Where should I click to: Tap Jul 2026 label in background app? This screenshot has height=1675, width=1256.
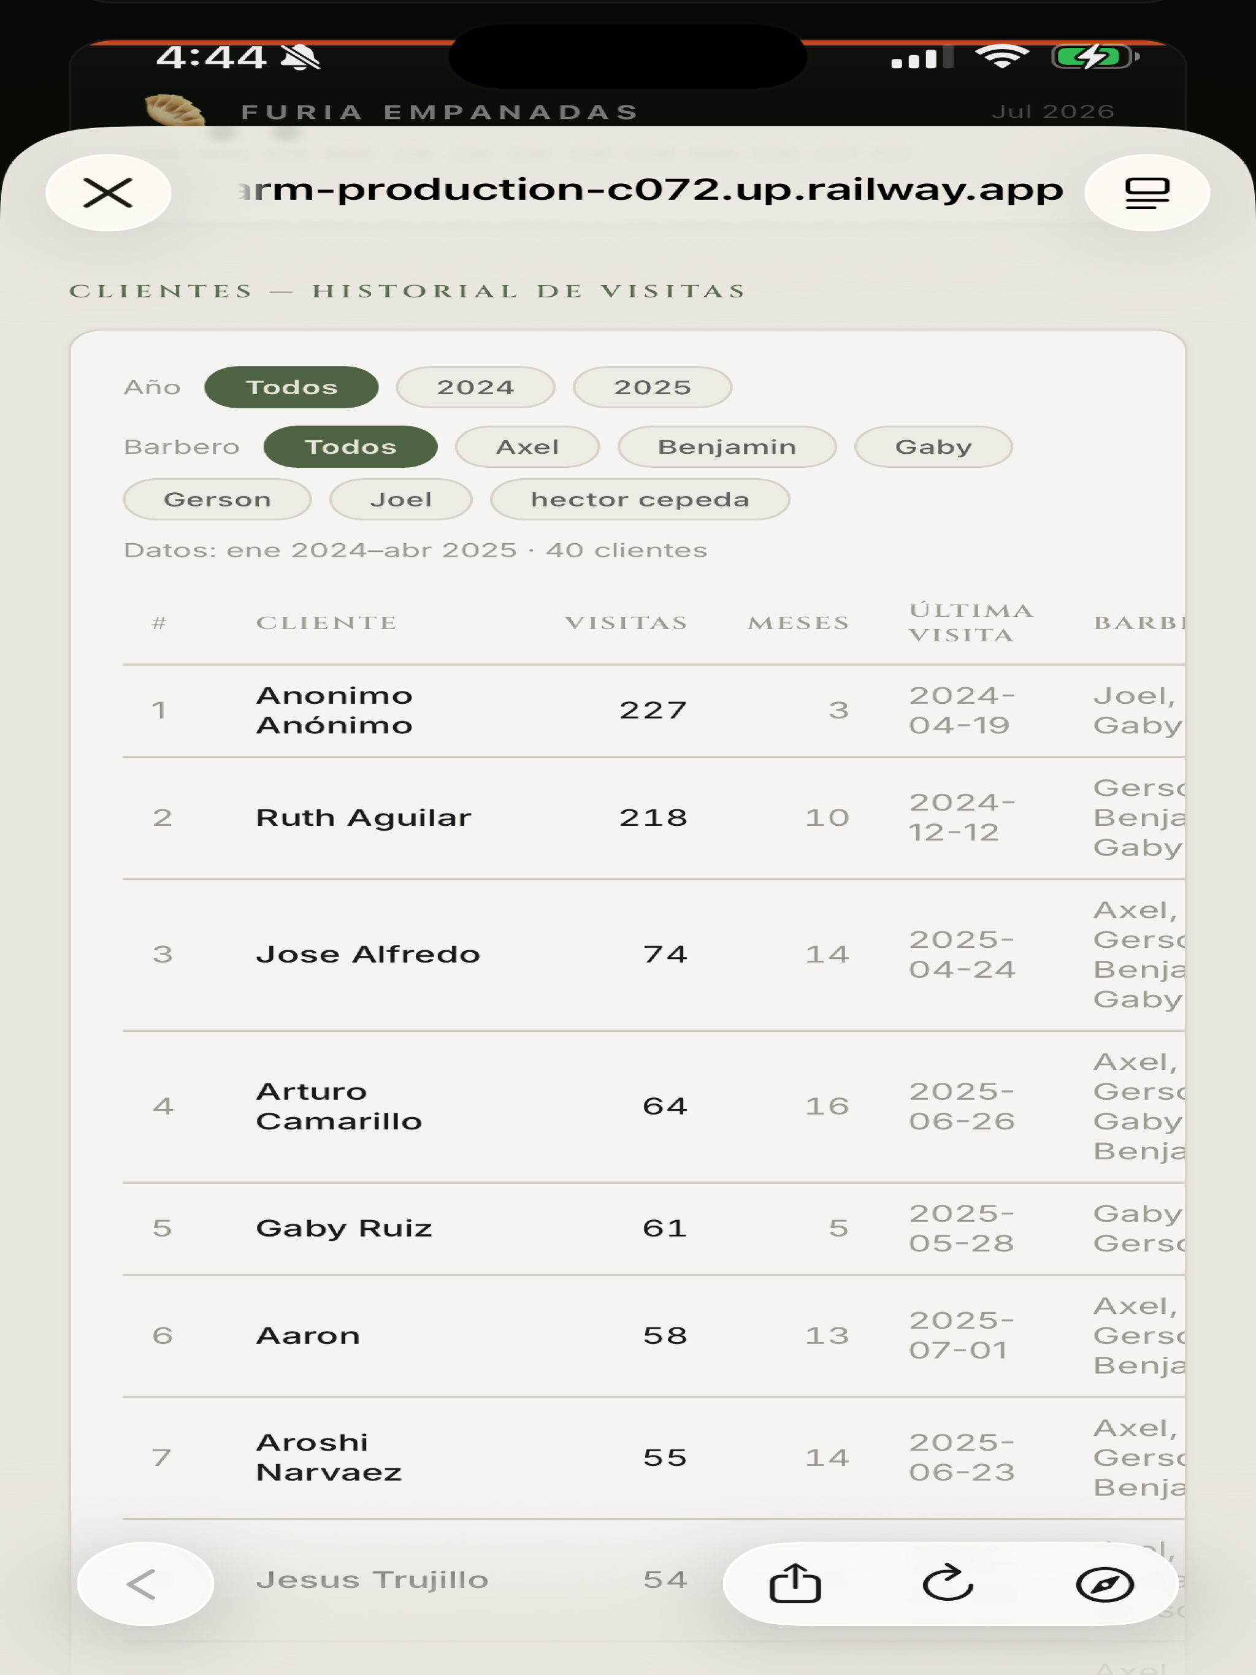tap(1053, 112)
